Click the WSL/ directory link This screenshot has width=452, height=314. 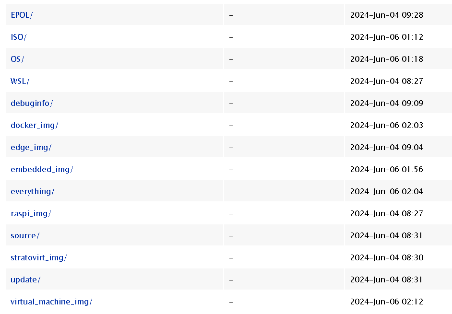click(20, 81)
